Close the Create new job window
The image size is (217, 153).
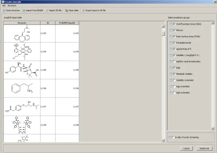[x=215, y=2]
